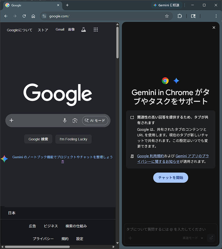Click the tab-sharing icon in Gemini notice
222x249 pixels.
[132, 117]
